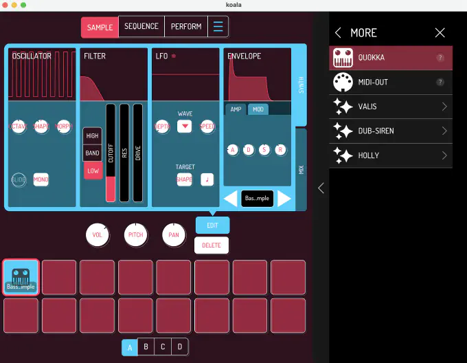The height and width of the screenshot is (363, 467).
Task: Click the Holly sparkle icon
Action: pyautogui.click(x=343, y=155)
